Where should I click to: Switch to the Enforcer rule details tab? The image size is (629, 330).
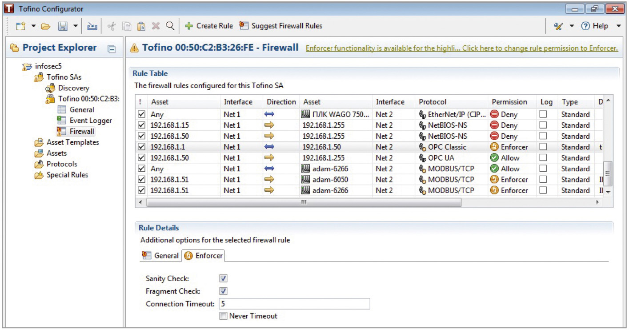(x=203, y=255)
